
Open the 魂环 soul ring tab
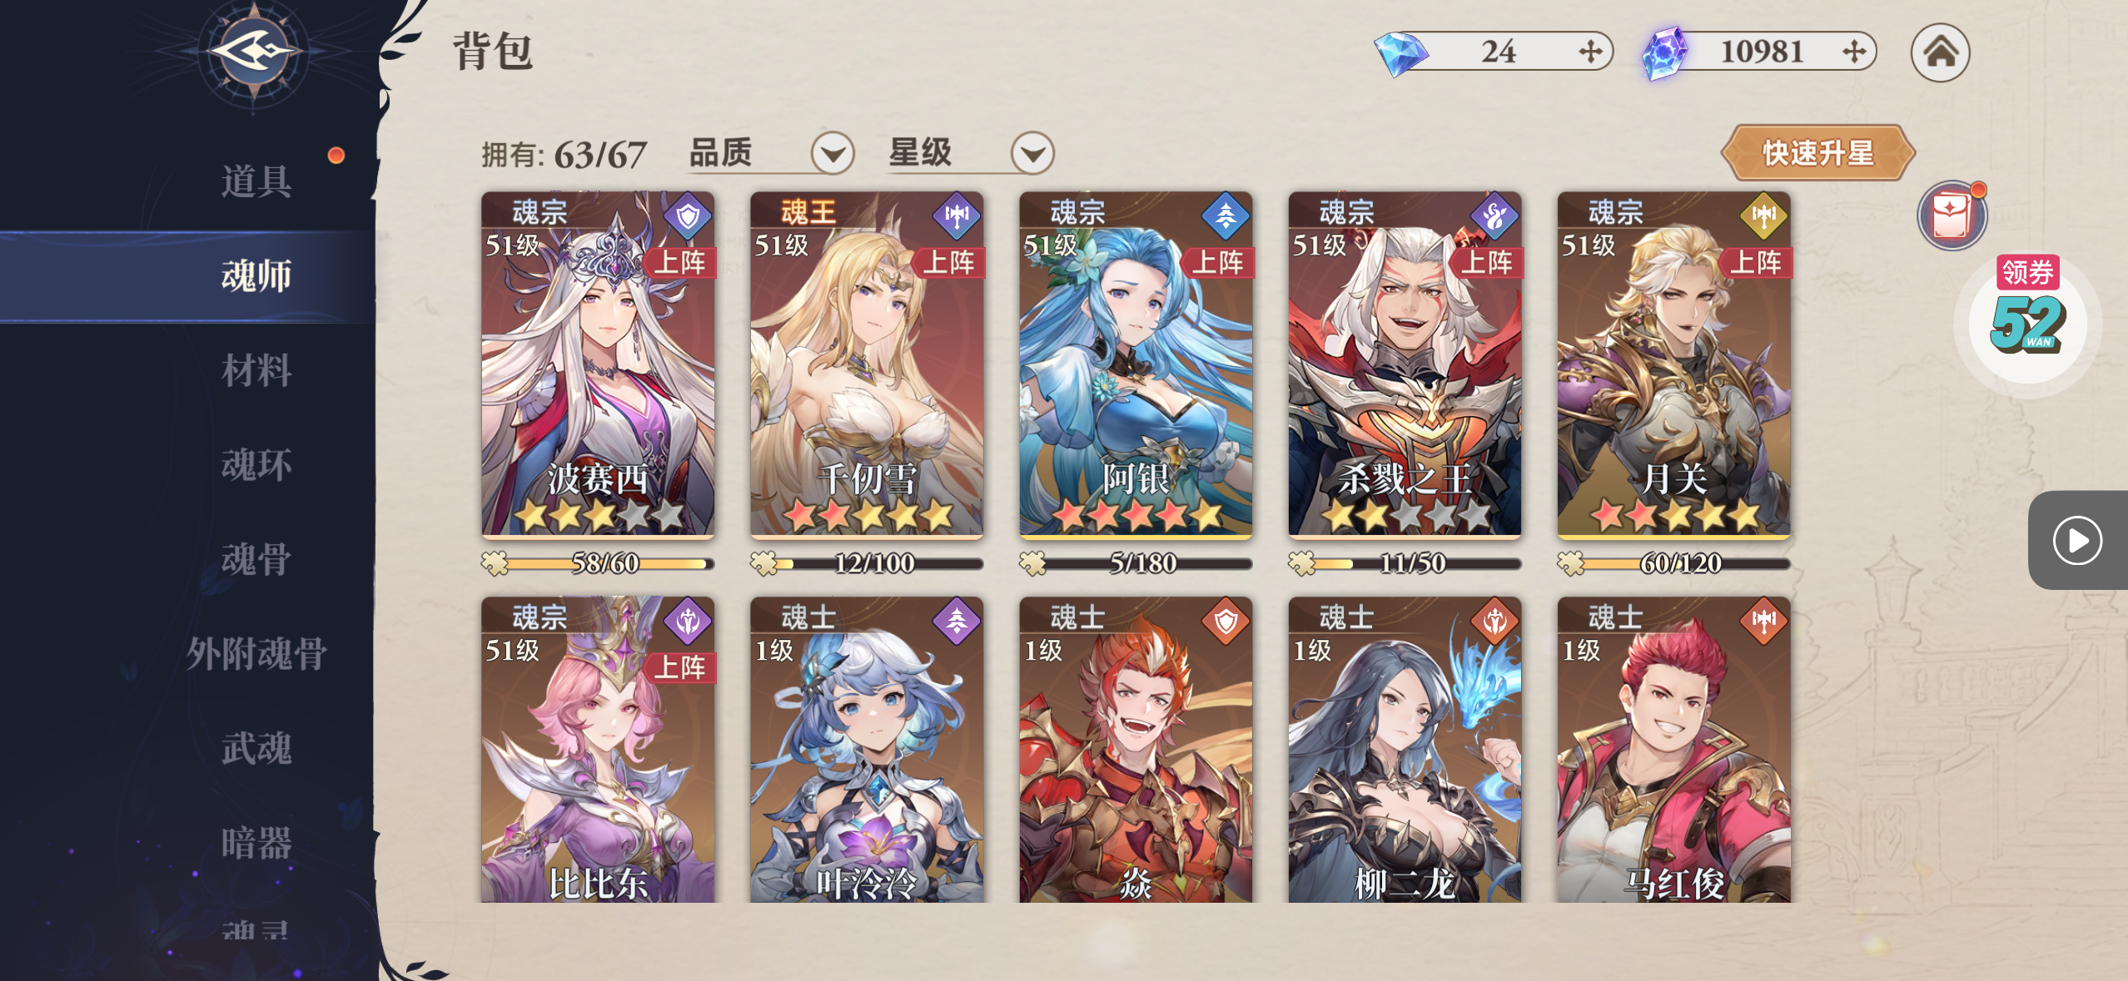click(256, 464)
